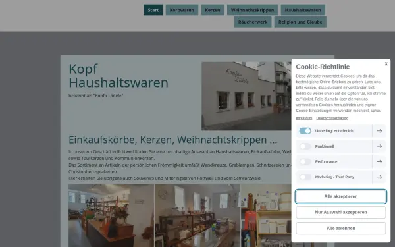Image resolution: width=395 pixels, height=247 pixels.
Task: Enable the Funktionell cookie switch
Action: (305, 146)
